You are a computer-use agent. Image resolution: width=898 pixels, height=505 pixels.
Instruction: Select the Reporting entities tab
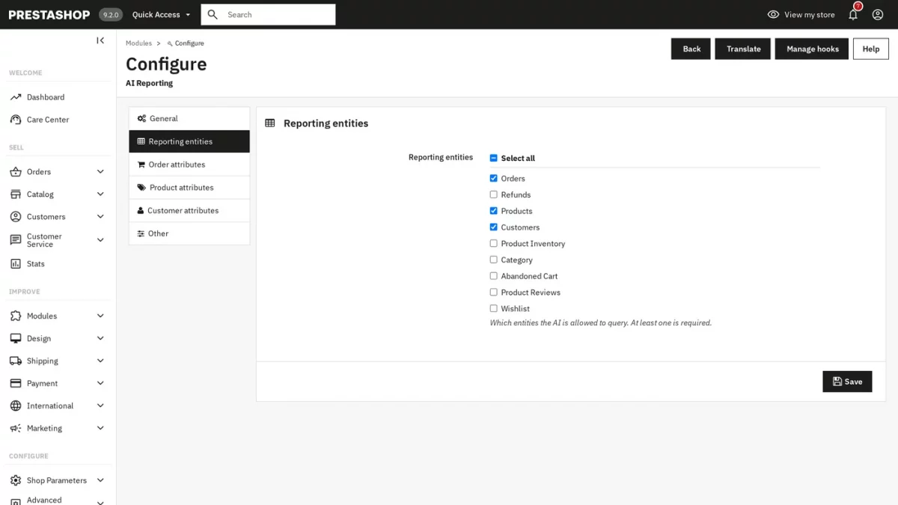189,141
